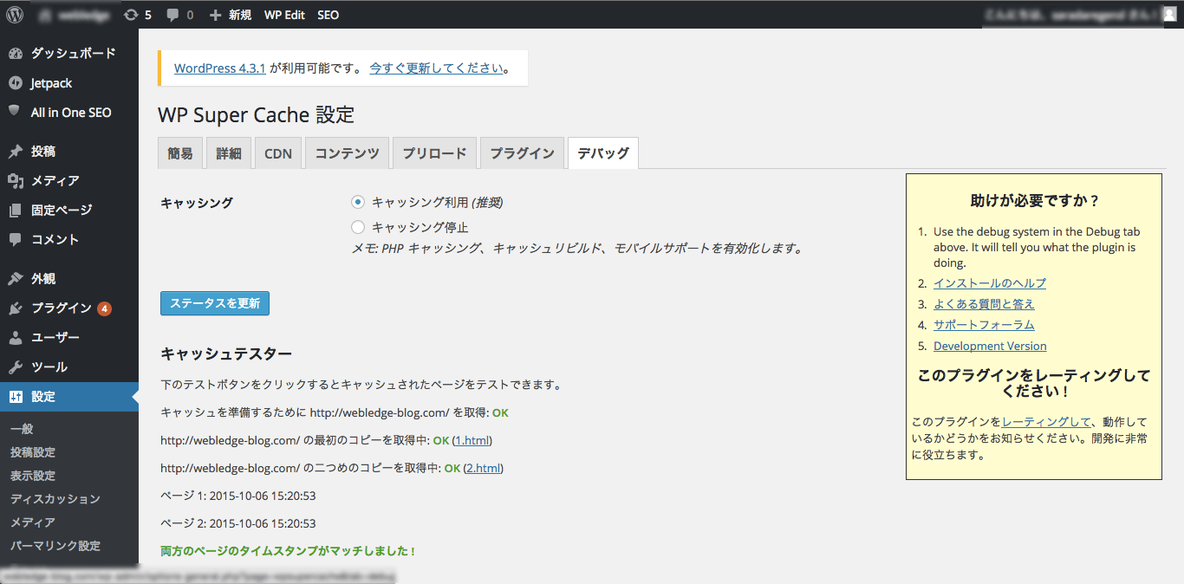Screen dimensions: 1184x584
Task: Open the プラグイン settings tab
Action: coord(522,153)
